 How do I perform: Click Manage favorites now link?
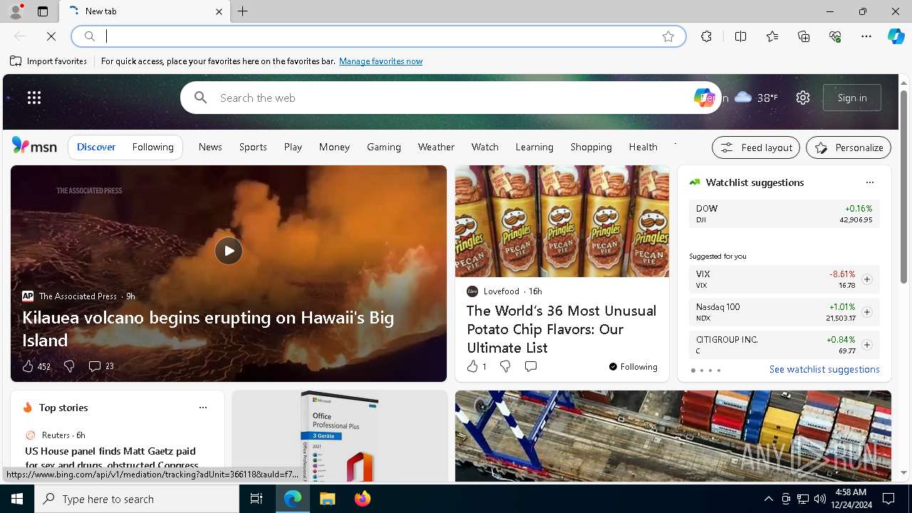pos(380,61)
